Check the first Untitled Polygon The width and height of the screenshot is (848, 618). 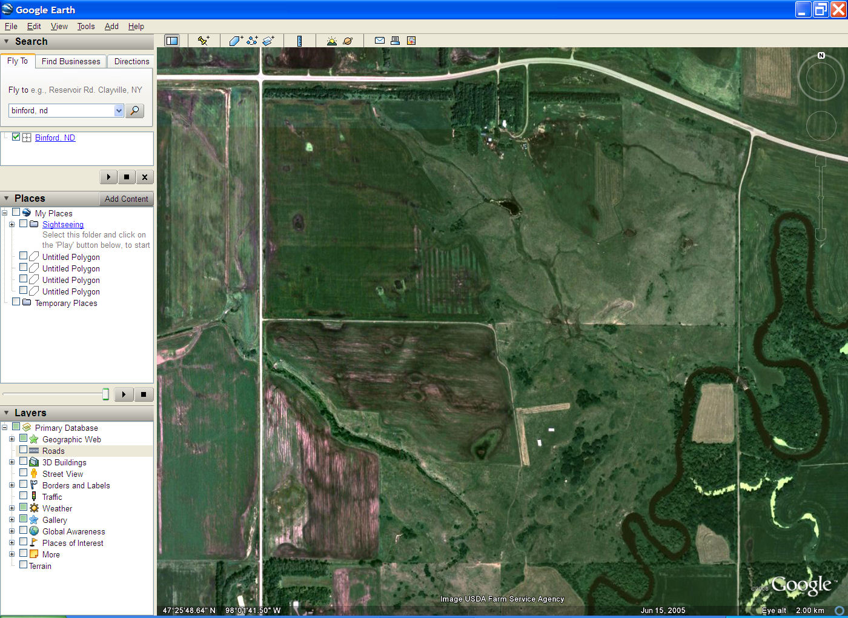coord(23,256)
